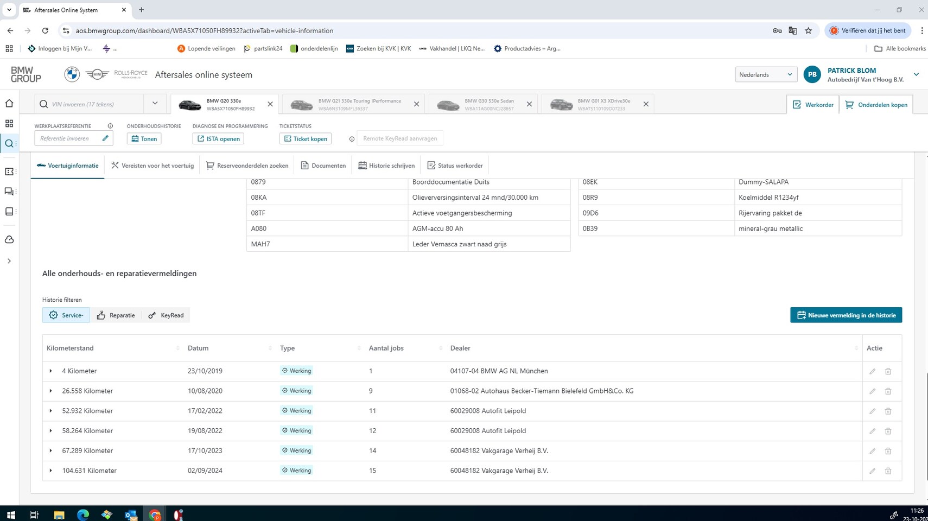Click Nieuwe vermelding in de historie button
928x521 pixels.
coord(846,315)
